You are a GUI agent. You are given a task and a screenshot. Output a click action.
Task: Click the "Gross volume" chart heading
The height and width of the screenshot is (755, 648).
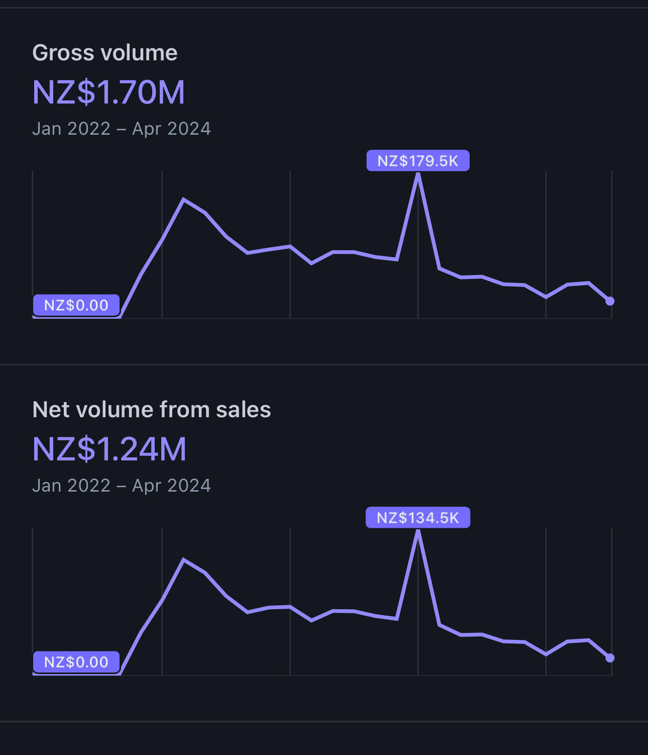point(105,53)
